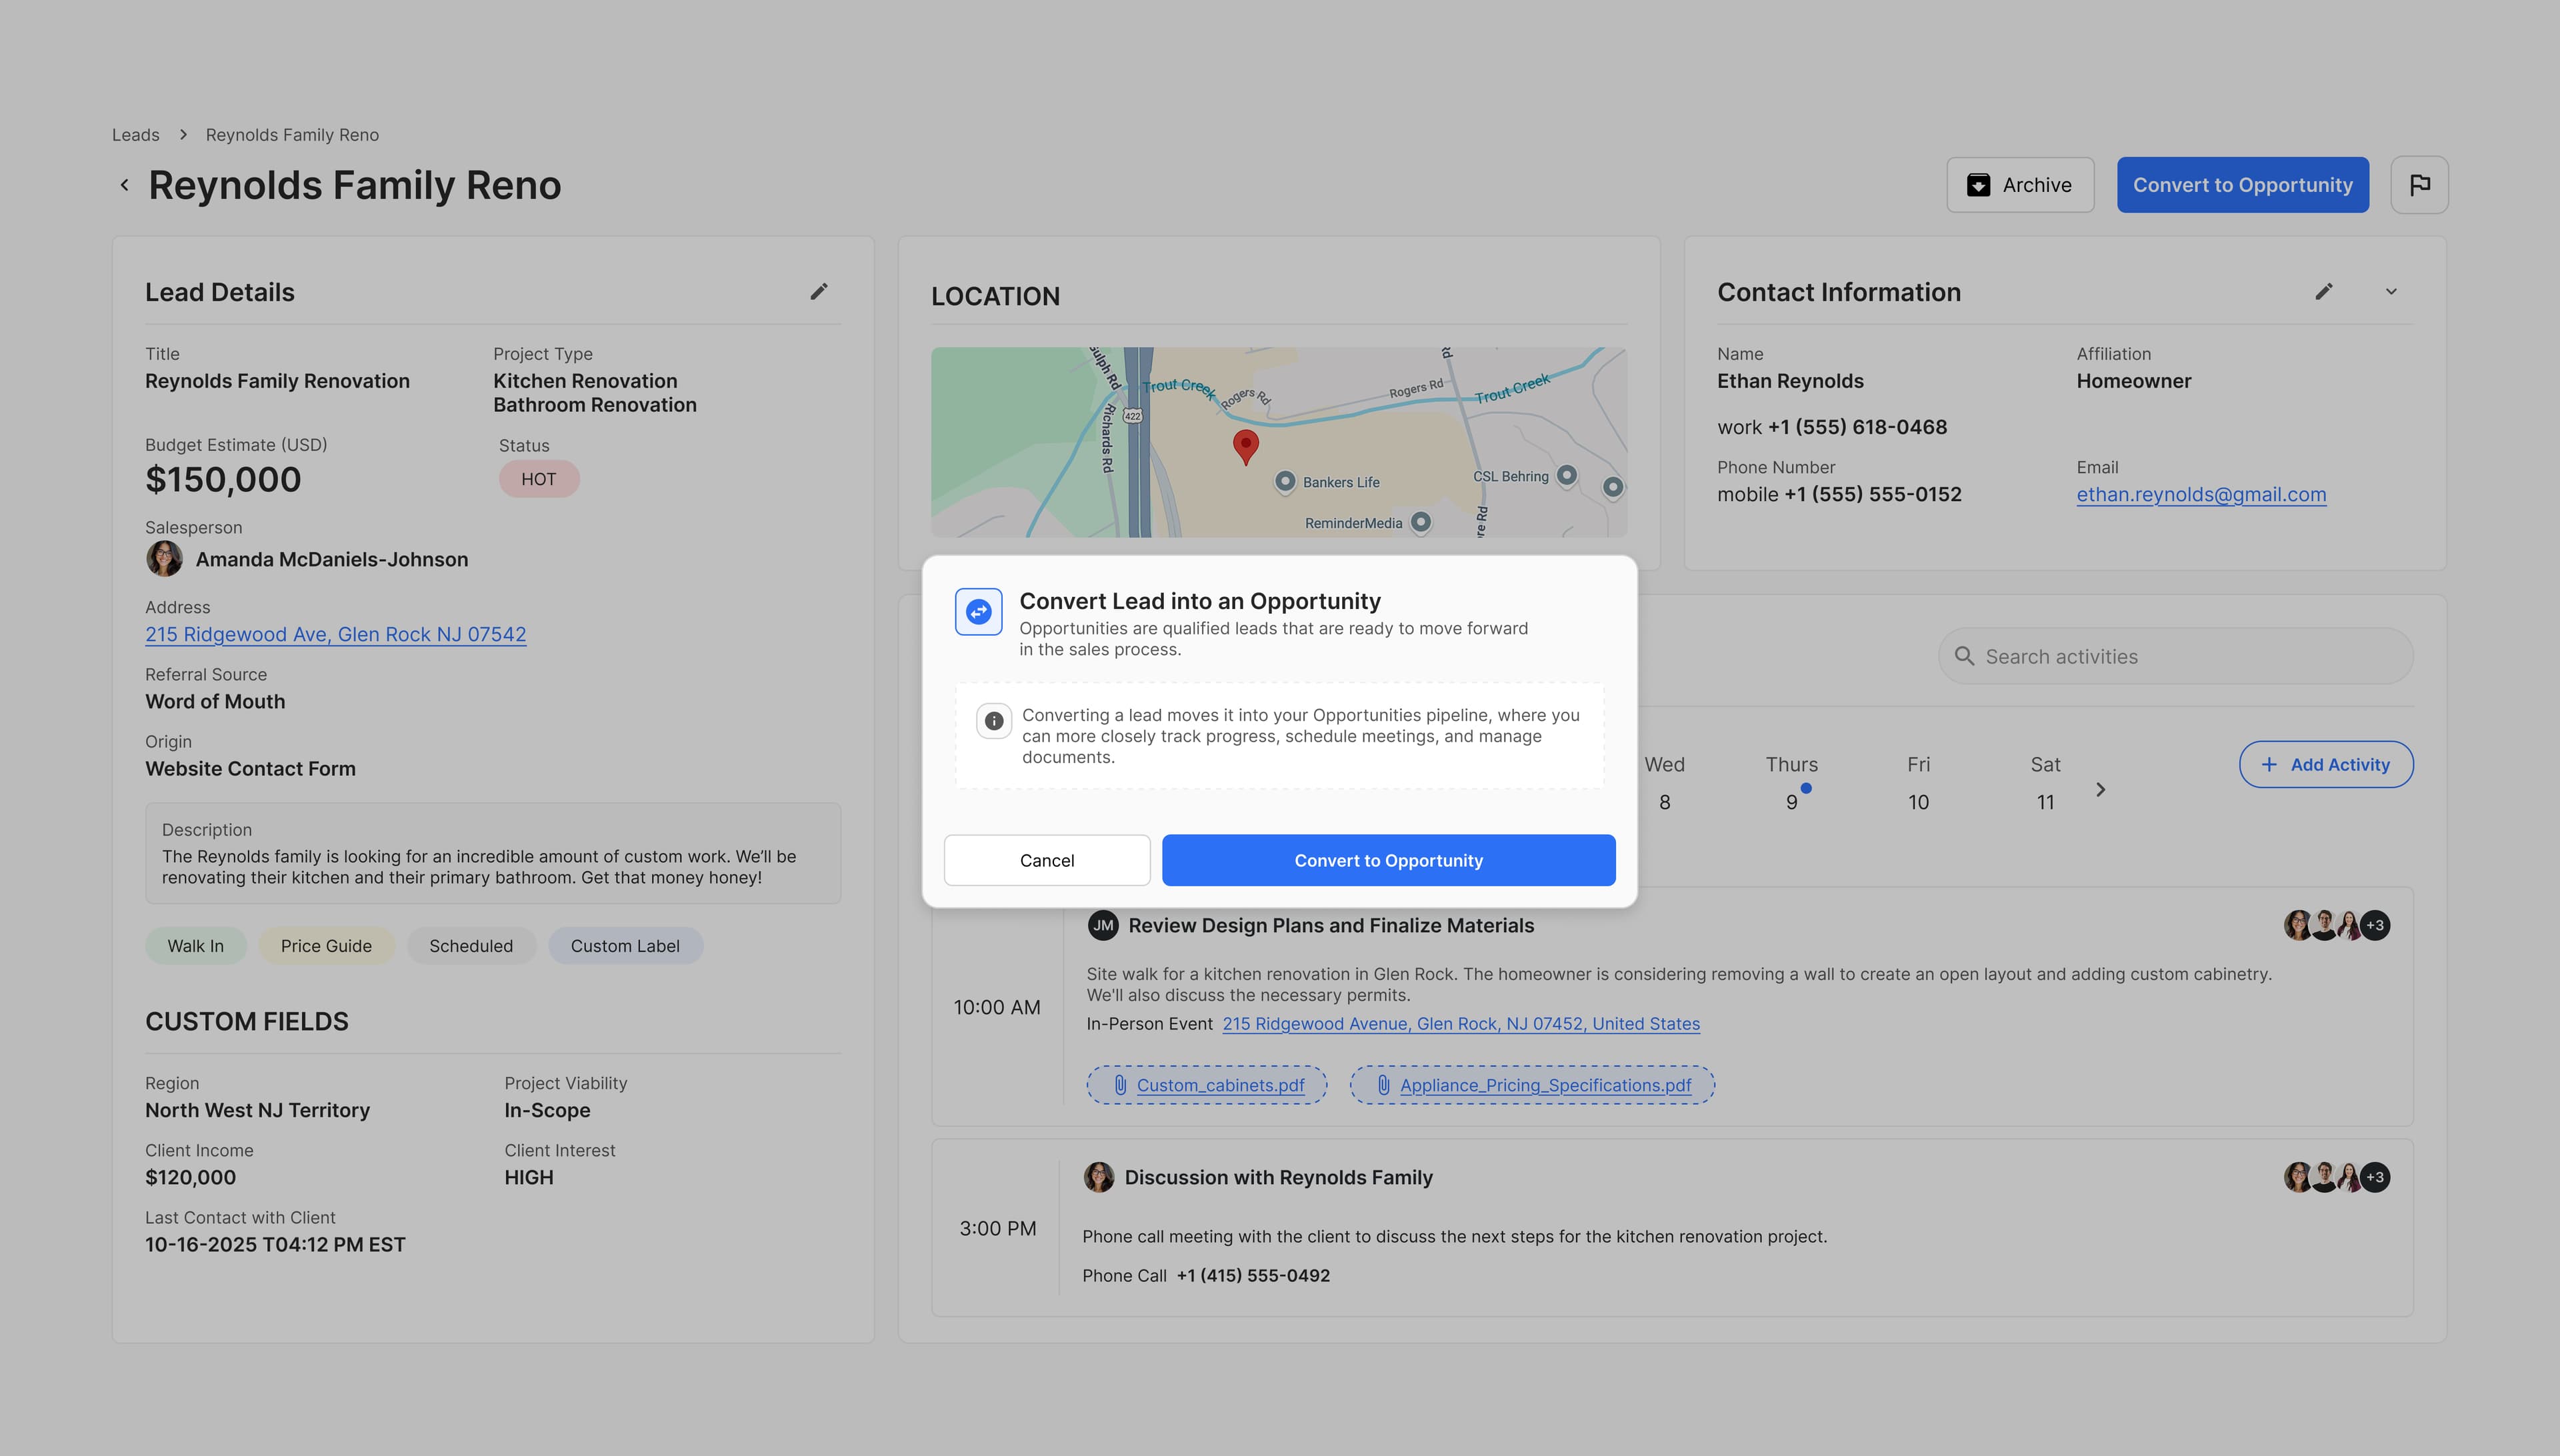This screenshot has width=2560, height=1456.
Task: Edit Contact Information with the pencil icon
Action: pyautogui.click(x=2324, y=291)
